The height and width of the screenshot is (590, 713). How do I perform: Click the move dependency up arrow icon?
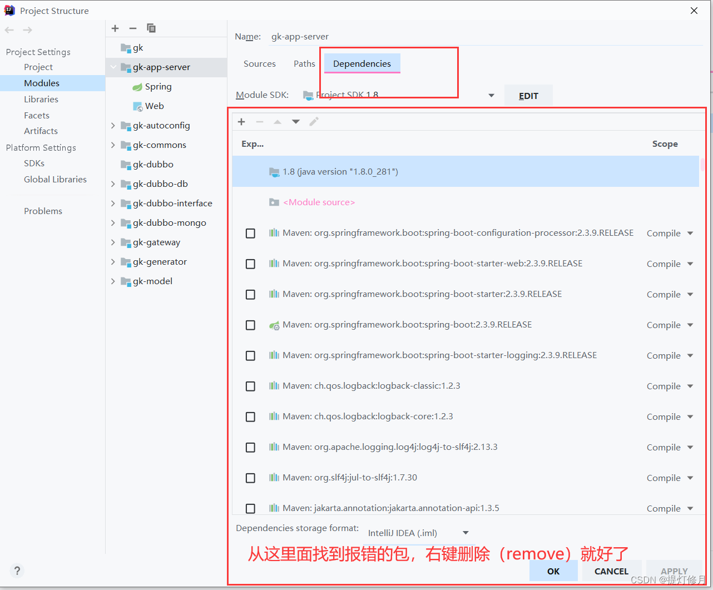[x=278, y=121]
